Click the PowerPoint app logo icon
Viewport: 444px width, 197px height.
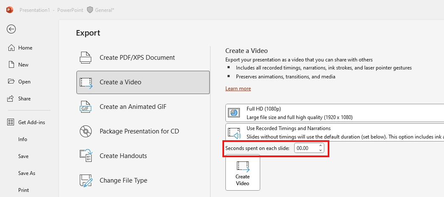coord(10,10)
